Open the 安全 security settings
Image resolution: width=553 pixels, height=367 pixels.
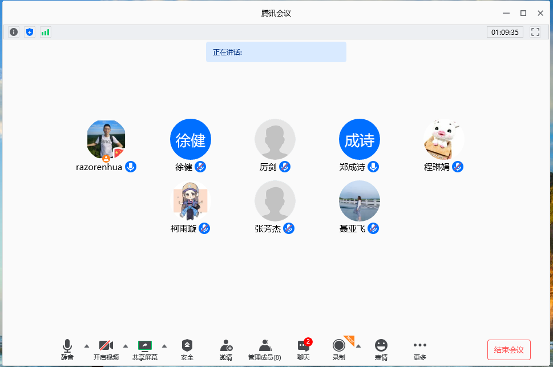click(x=187, y=349)
